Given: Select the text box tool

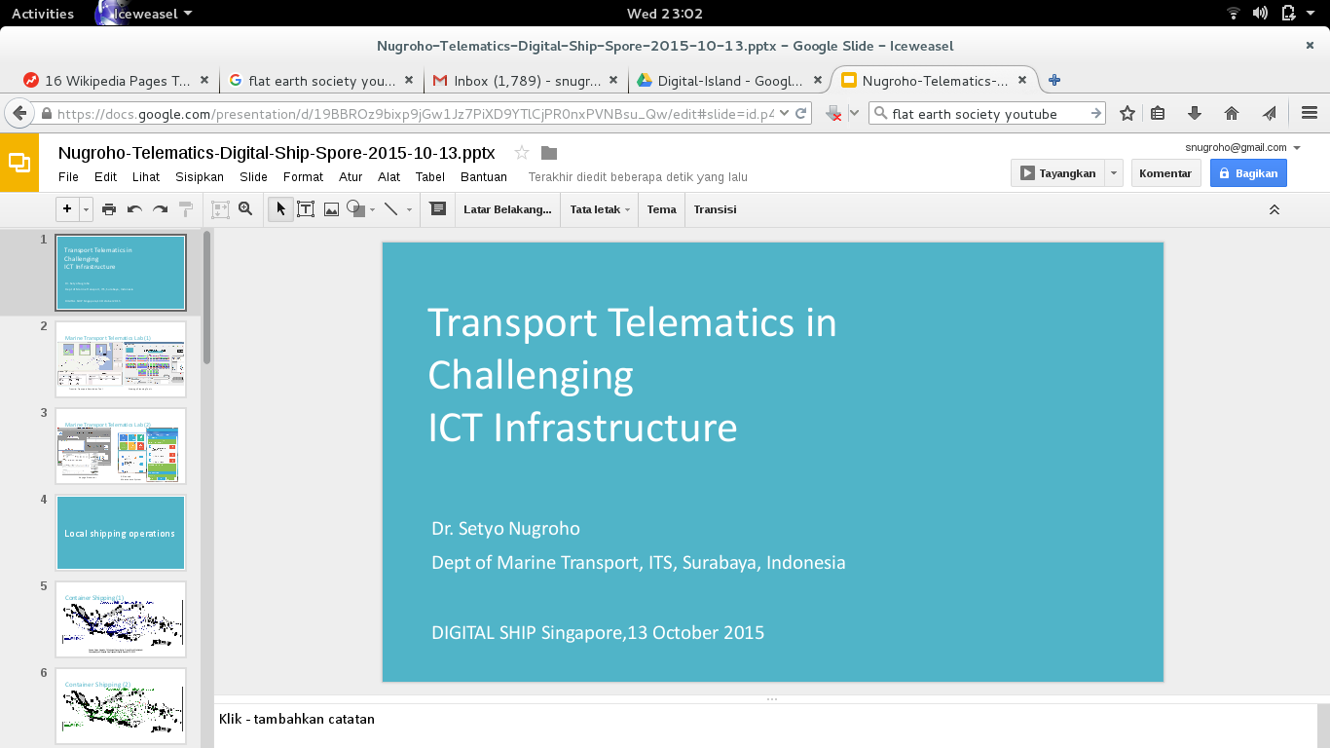Looking at the screenshot, I should (x=306, y=209).
